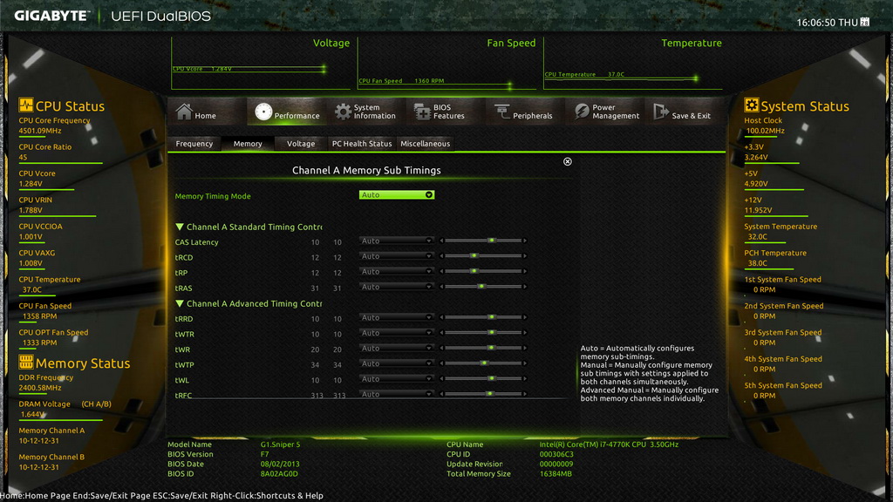893x502 pixels.
Task: Switch to the Voltage tab
Action: point(301,144)
